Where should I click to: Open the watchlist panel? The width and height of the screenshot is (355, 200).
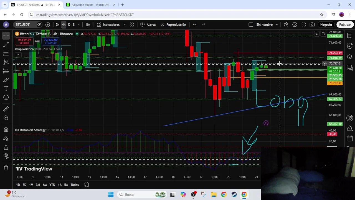point(350,35)
